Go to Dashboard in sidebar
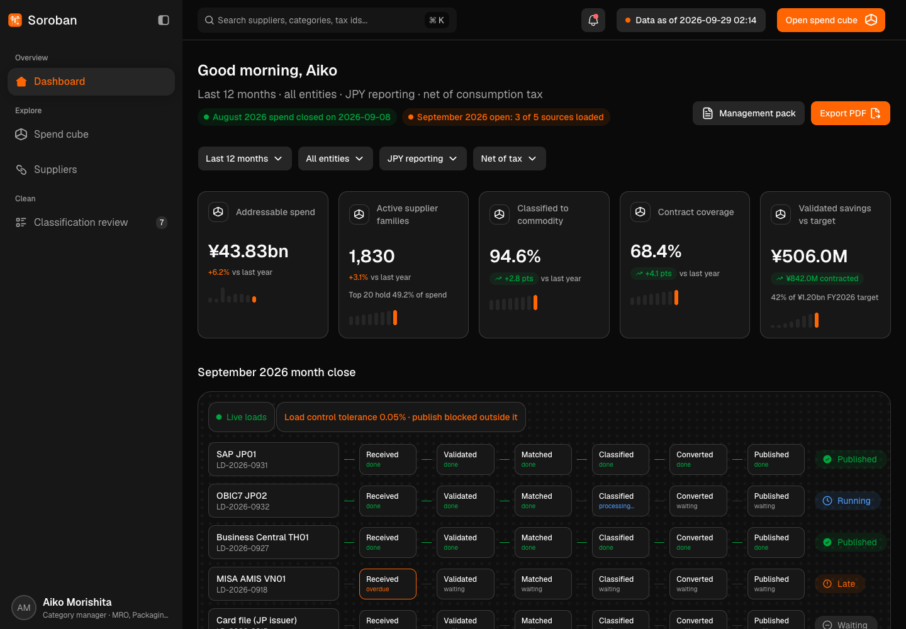Image resolution: width=906 pixels, height=629 pixels. [x=91, y=82]
